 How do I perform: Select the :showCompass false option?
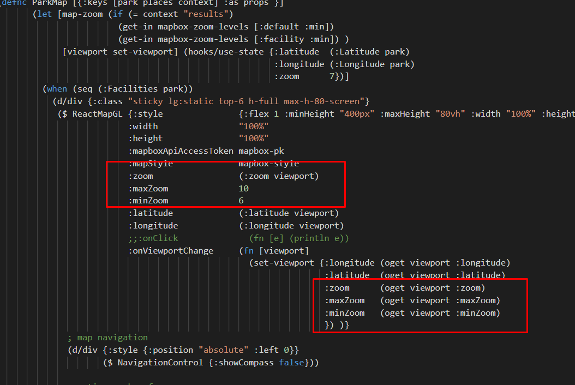[257, 362]
